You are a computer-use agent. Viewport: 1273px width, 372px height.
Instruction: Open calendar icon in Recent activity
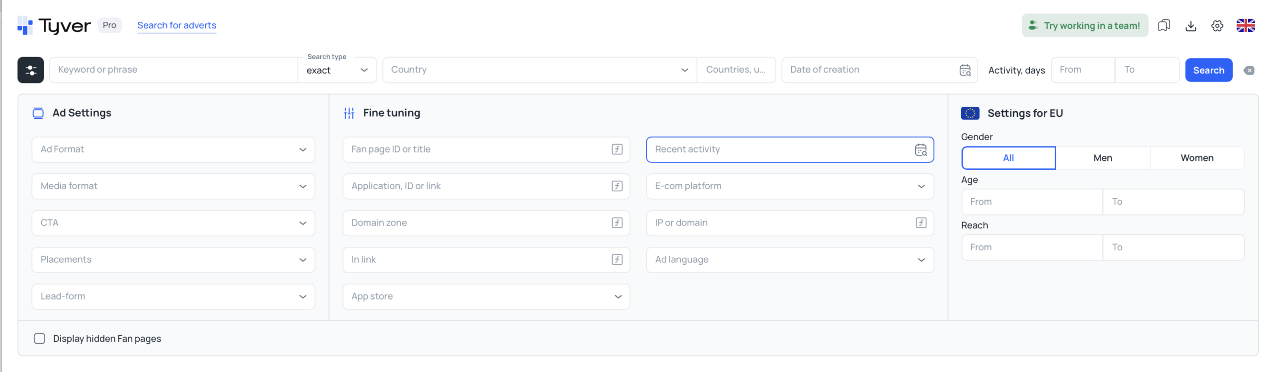pos(921,149)
